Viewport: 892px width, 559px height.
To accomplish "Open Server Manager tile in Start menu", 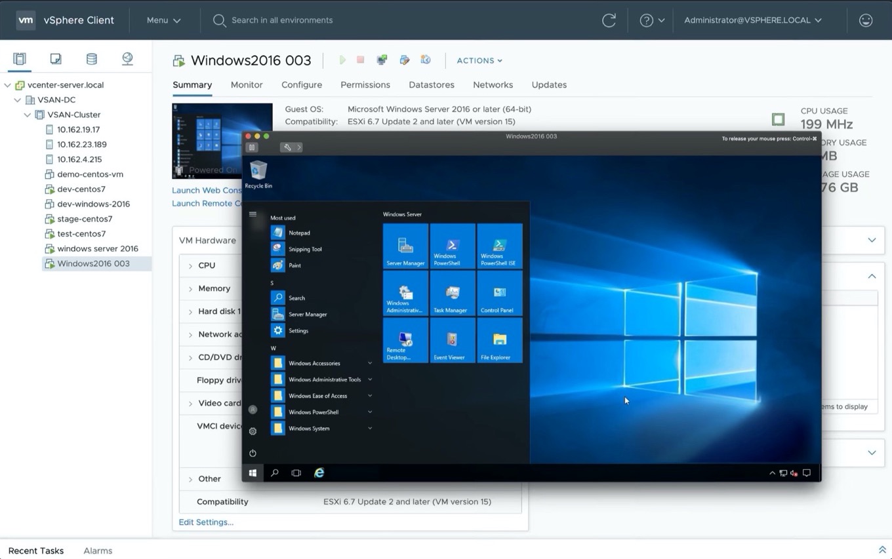I will 405,246.
